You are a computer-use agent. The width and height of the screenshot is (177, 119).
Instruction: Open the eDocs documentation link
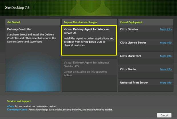[x=11, y=106]
